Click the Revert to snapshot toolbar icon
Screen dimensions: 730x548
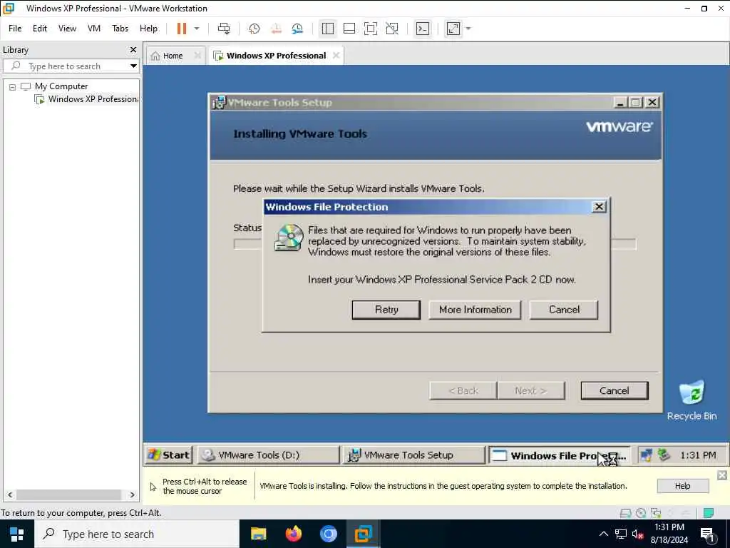tap(276, 29)
